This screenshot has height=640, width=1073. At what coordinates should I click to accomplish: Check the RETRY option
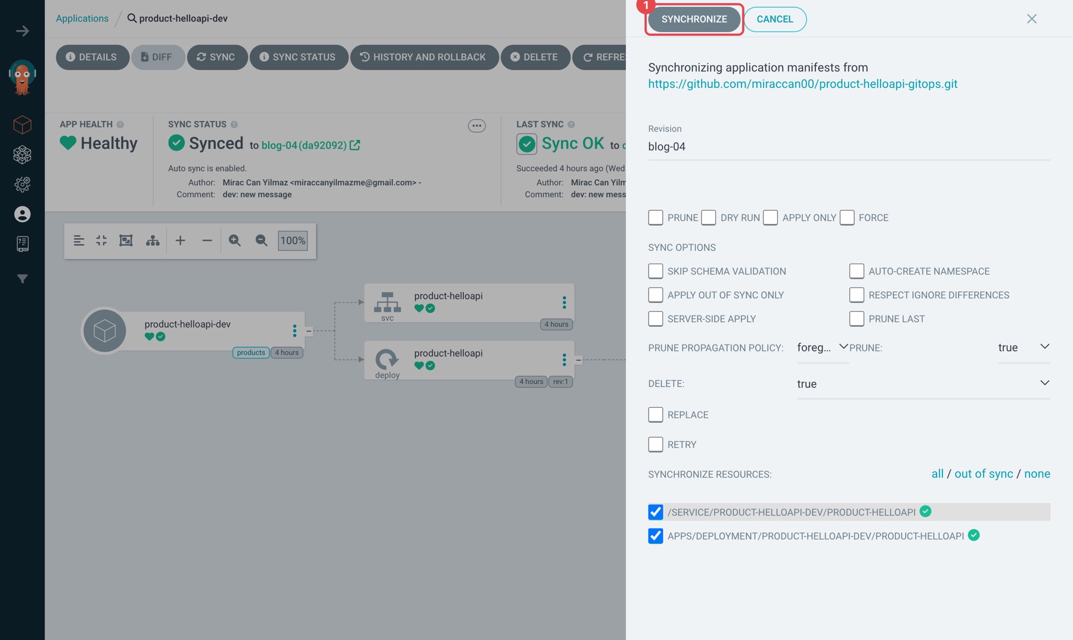click(656, 445)
